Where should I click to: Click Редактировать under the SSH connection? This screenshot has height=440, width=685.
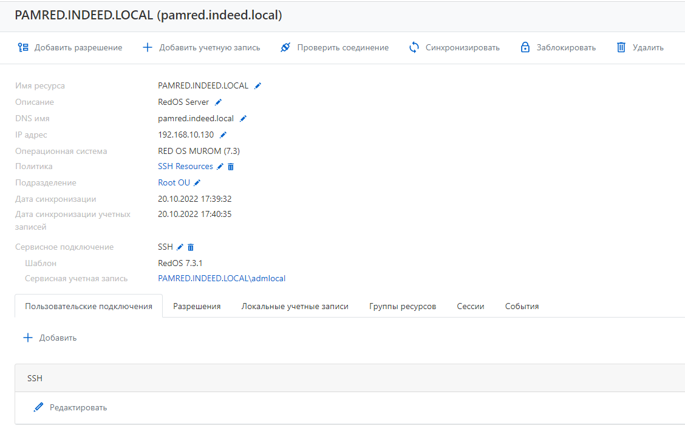70,407
